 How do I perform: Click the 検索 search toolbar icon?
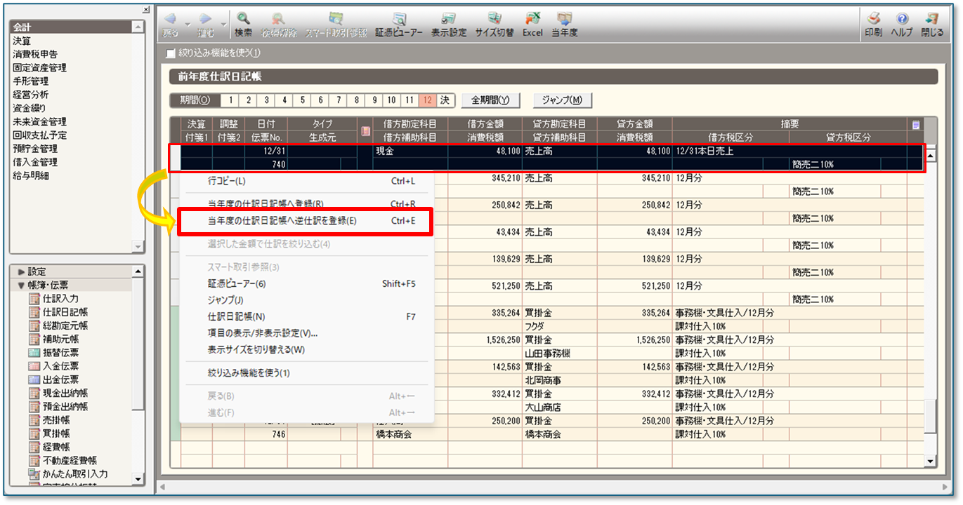click(243, 23)
